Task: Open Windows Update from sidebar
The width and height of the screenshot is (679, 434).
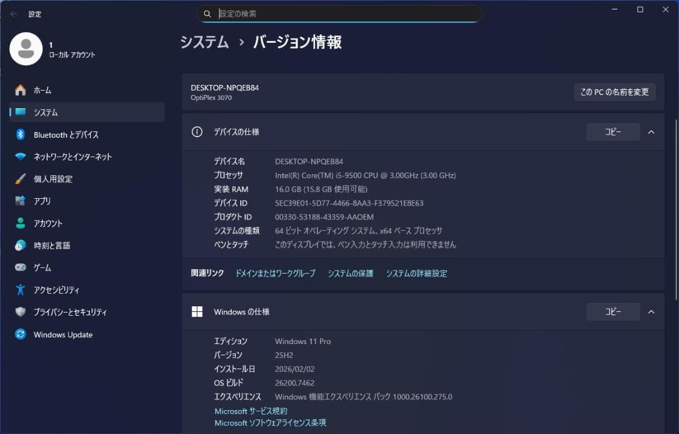Action: (x=87, y=334)
